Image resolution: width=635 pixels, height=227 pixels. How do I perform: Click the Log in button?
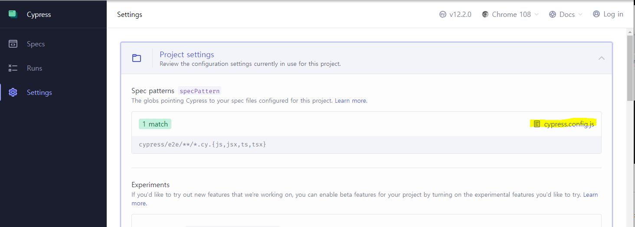[x=608, y=14]
